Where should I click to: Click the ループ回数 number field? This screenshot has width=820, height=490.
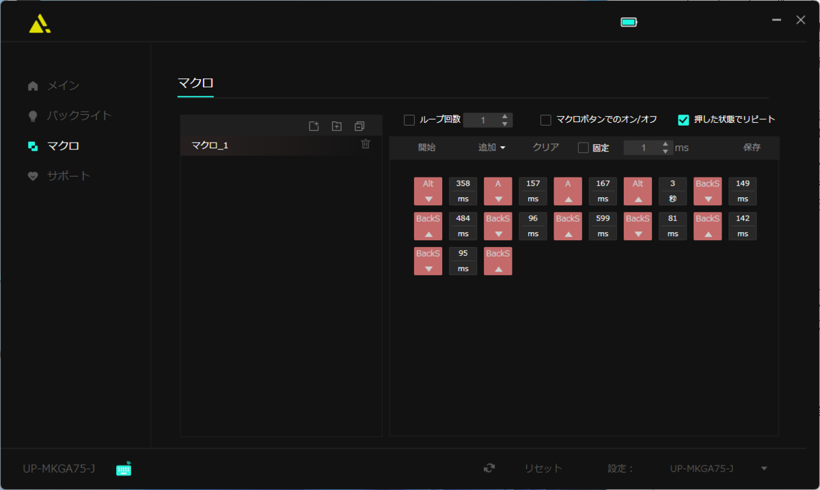pos(481,120)
